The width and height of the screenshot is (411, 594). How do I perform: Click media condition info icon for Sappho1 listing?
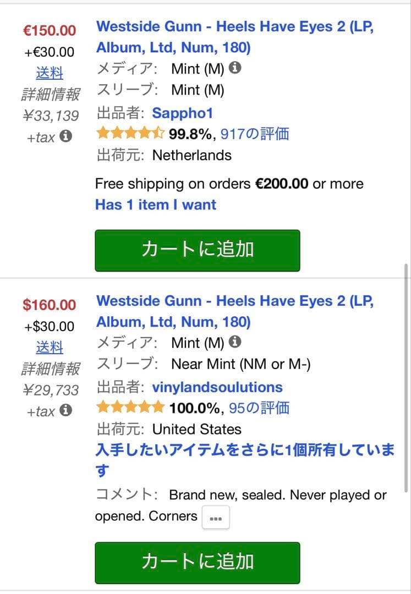(235, 68)
